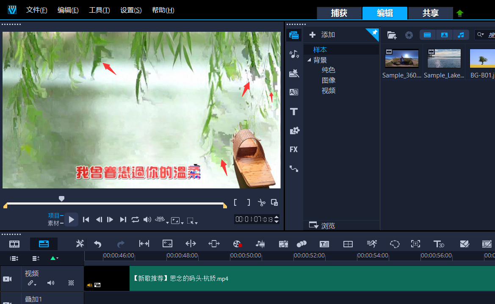Open the 工具(T) menu

coord(99,10)
